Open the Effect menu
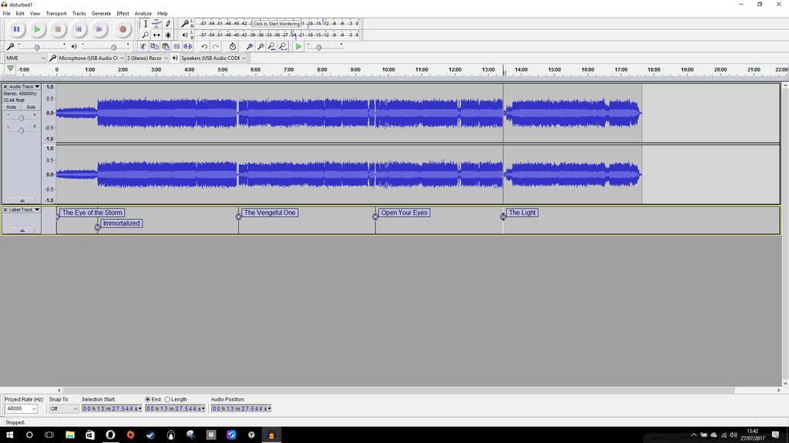 (x=123, y=13)
